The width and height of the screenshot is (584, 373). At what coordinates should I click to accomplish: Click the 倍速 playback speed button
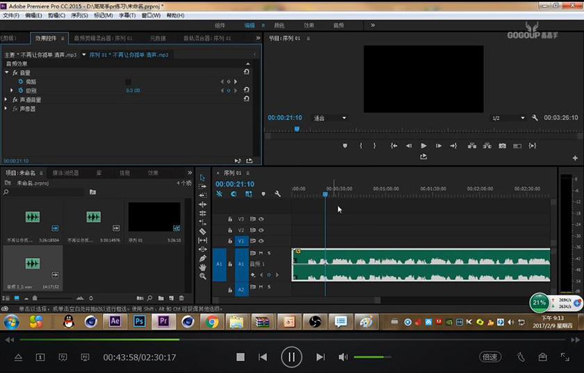(490, 357)
